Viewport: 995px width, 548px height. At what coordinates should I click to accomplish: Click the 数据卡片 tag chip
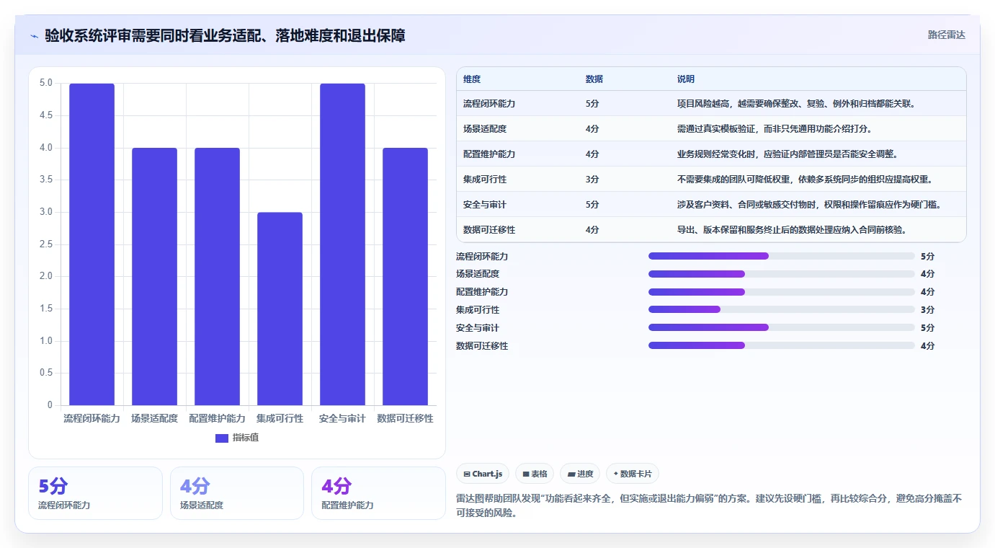click(x=633, y=474)
